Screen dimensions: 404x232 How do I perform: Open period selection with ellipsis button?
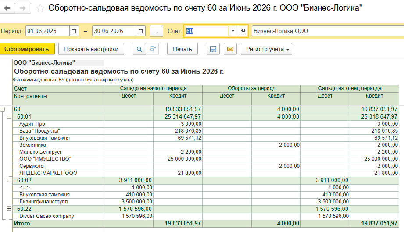tap(157, 31)
